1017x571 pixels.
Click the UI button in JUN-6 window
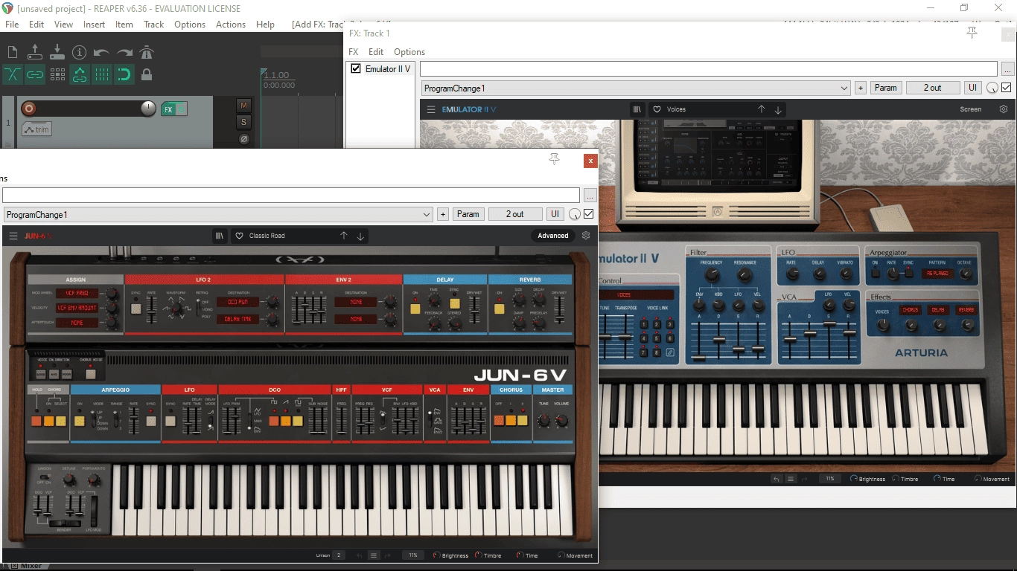(x=555, y=214)
